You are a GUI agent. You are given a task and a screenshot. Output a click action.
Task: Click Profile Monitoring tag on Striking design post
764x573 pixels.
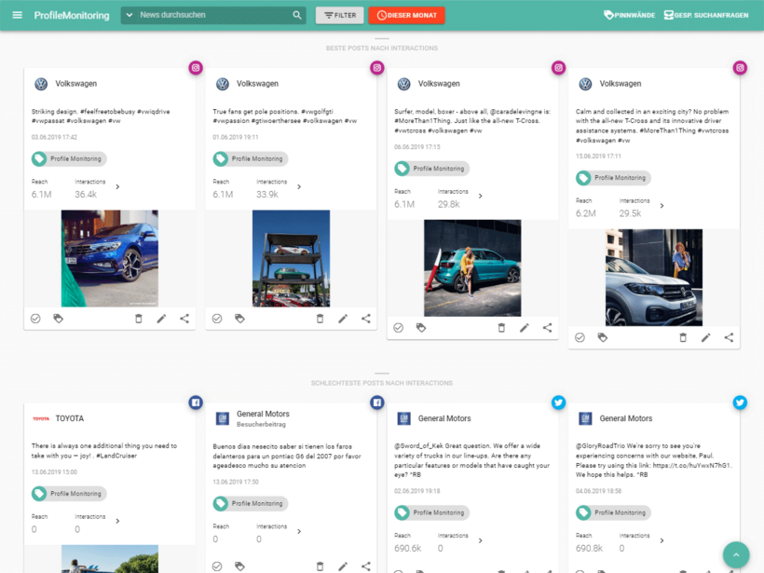[x=69, y=158]
